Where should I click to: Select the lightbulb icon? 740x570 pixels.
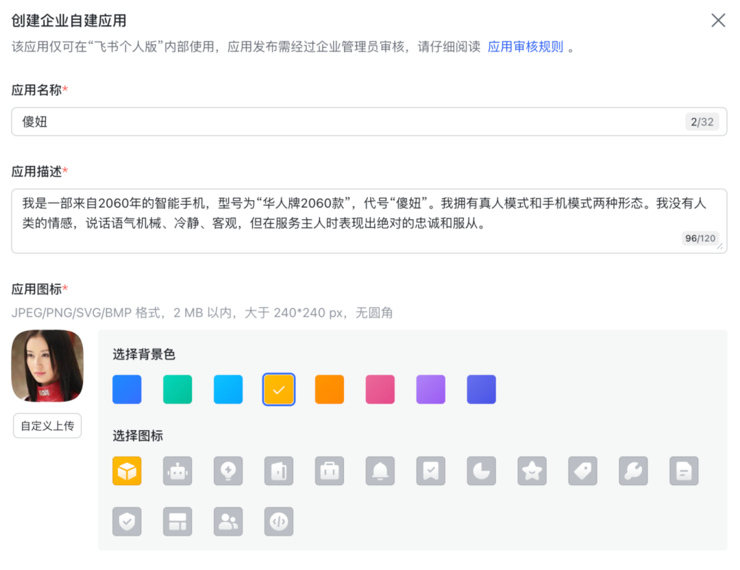[x=227, y=471]
